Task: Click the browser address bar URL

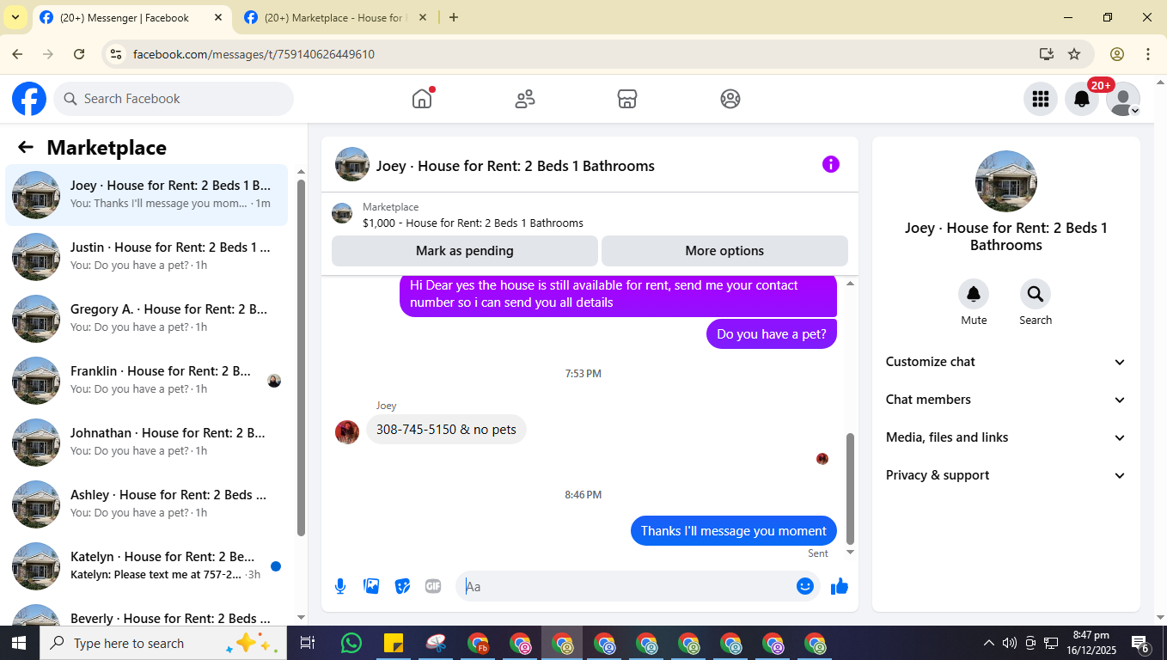Action: (x=254, y=54)
